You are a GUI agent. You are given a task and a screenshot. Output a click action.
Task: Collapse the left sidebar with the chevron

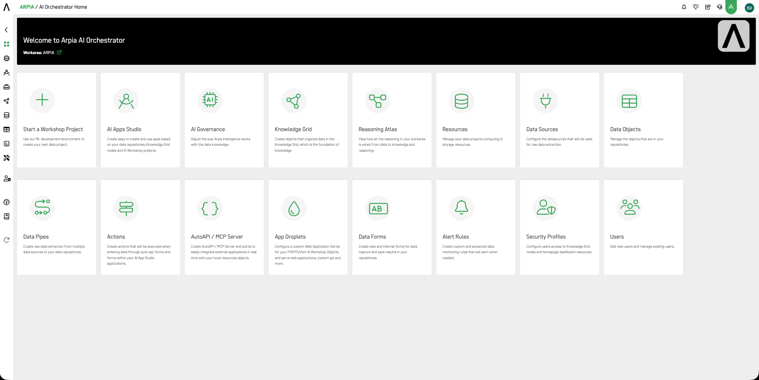click(x=6, y=30)
